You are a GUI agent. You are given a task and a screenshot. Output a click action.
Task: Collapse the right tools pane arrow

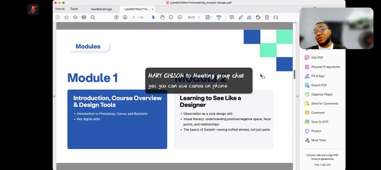tap(297, 96)
